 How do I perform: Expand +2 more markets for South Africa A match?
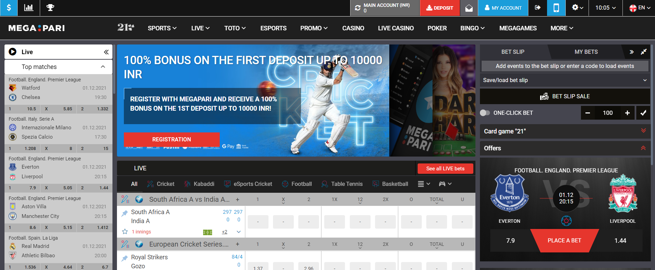pos(225,232)
